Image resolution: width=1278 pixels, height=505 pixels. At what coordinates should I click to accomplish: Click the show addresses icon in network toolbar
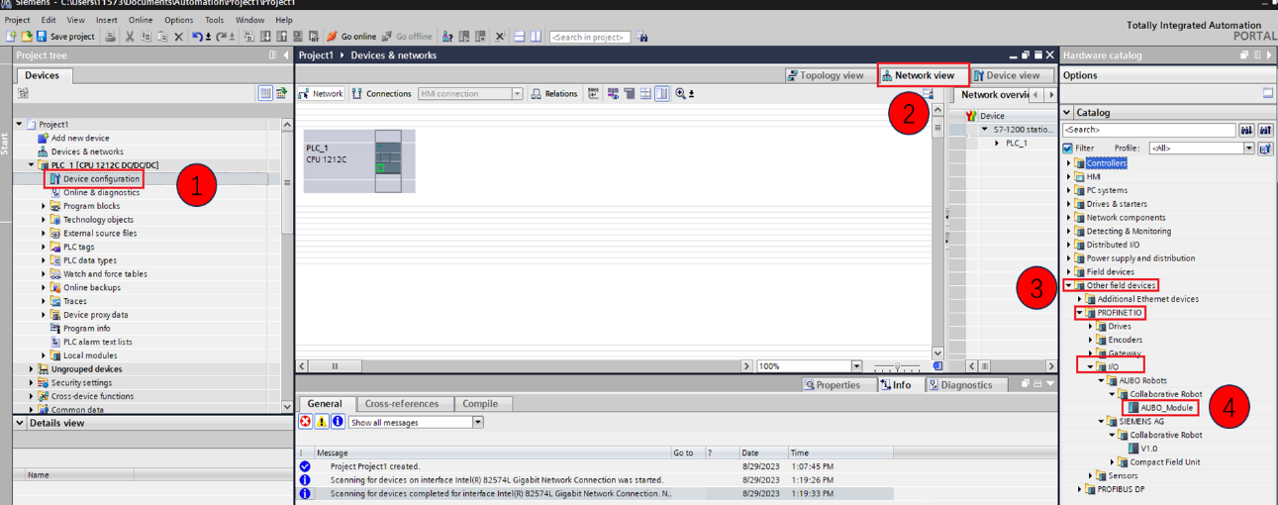point(614,94)
